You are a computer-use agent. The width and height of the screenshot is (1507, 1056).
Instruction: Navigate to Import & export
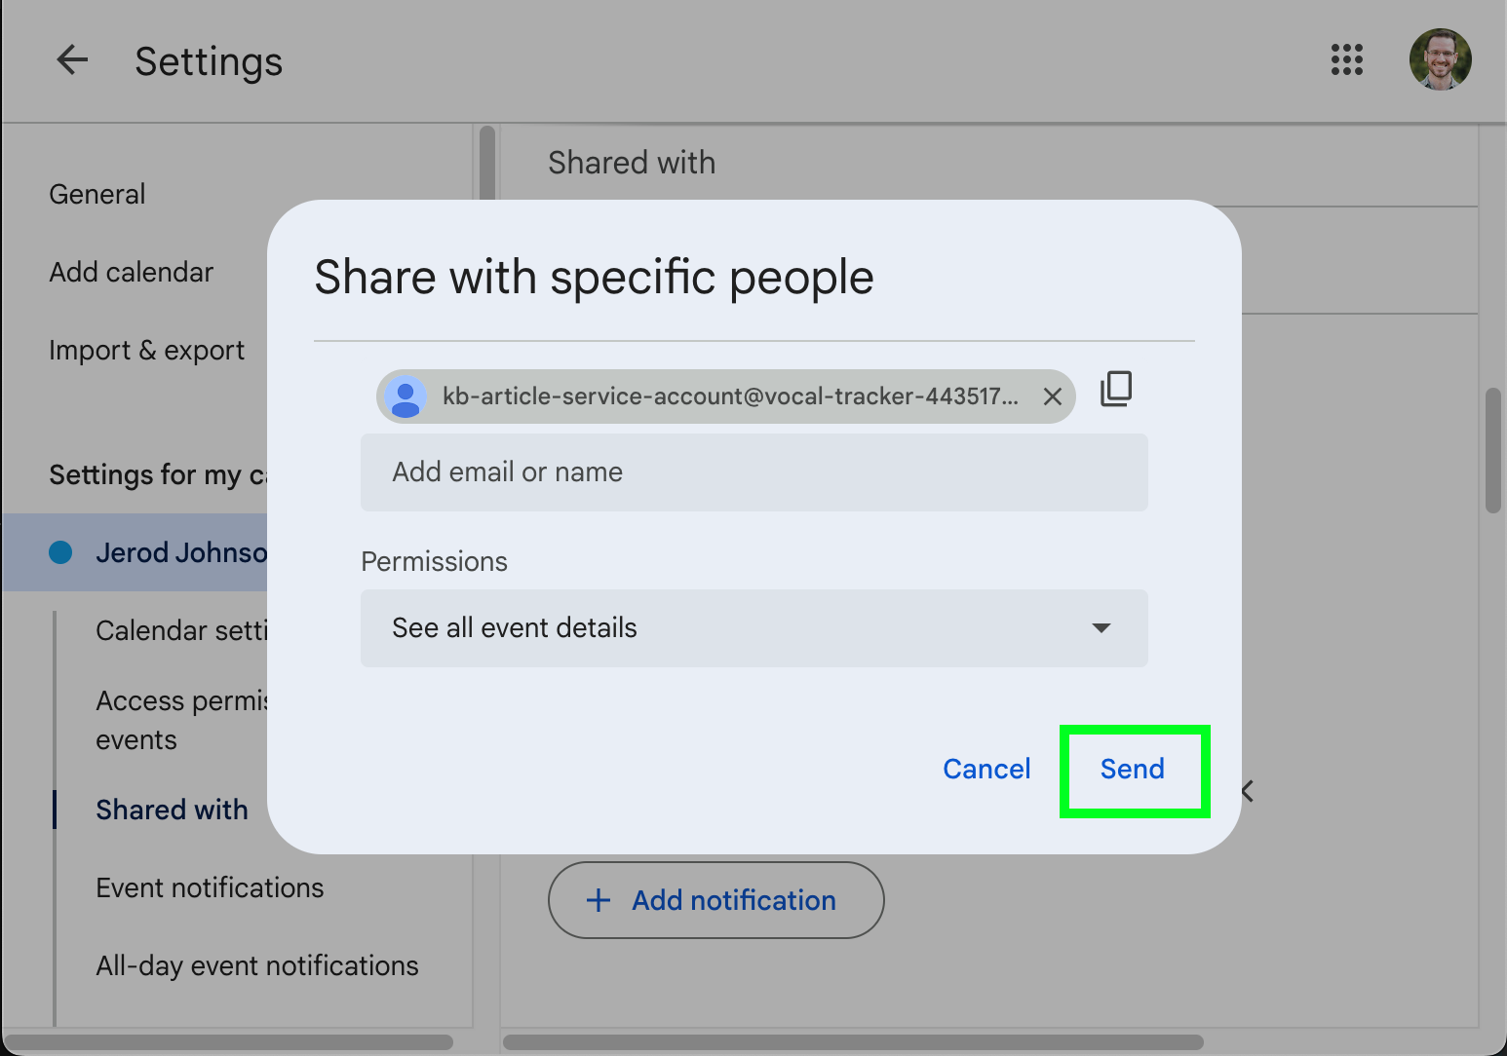point(146,350)
